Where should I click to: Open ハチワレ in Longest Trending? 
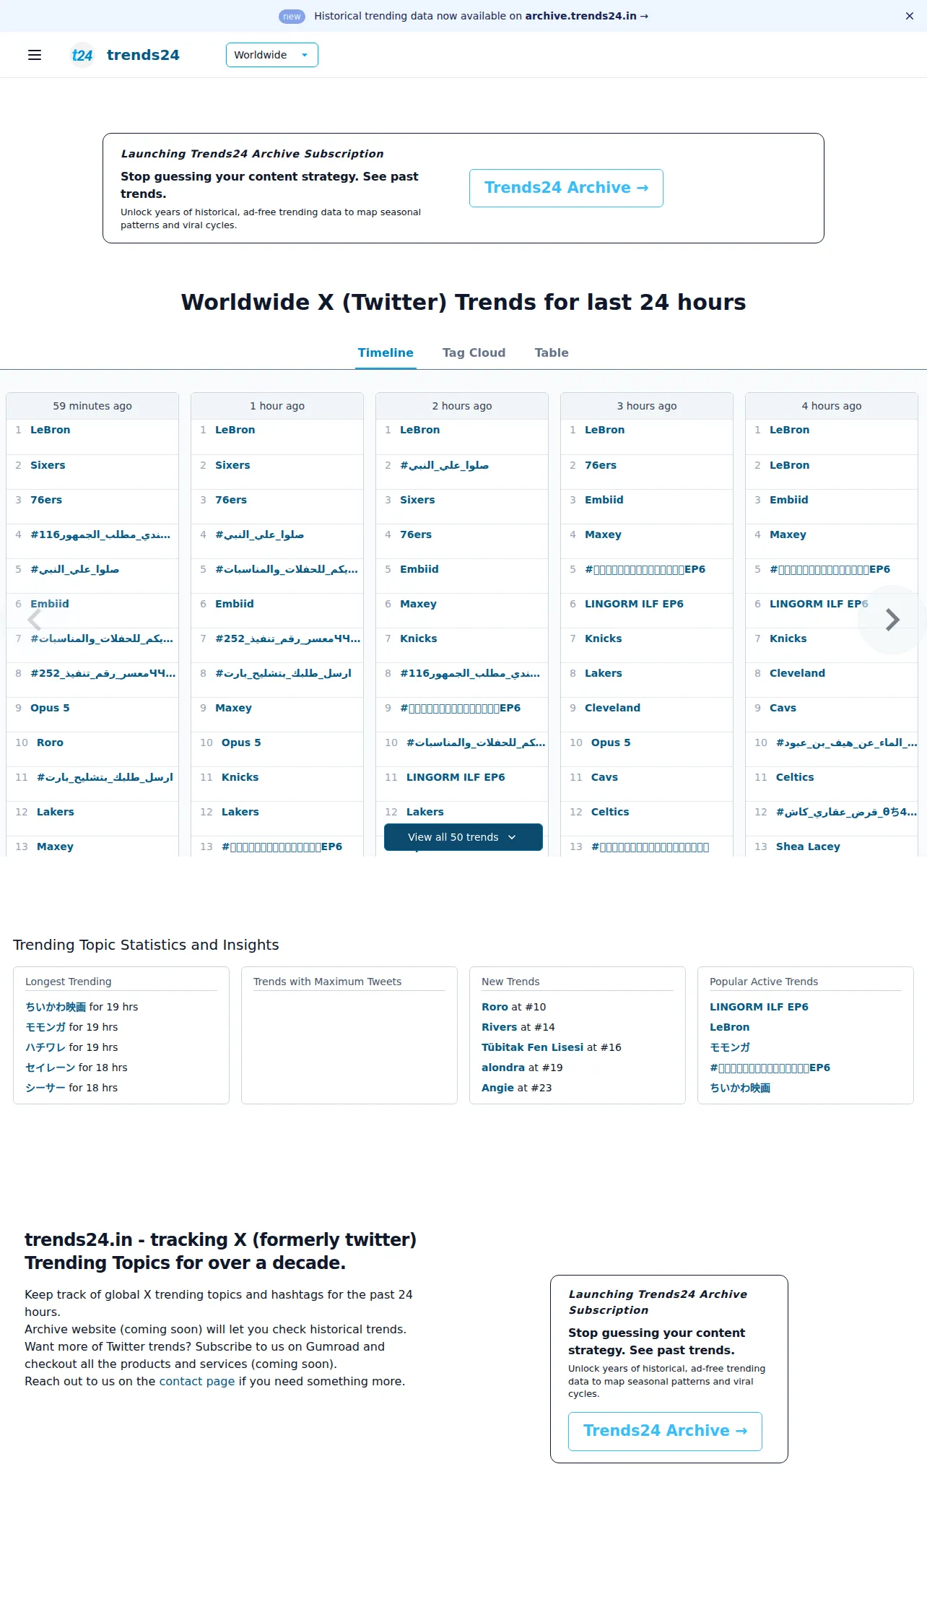click(x=45, y=1047)
